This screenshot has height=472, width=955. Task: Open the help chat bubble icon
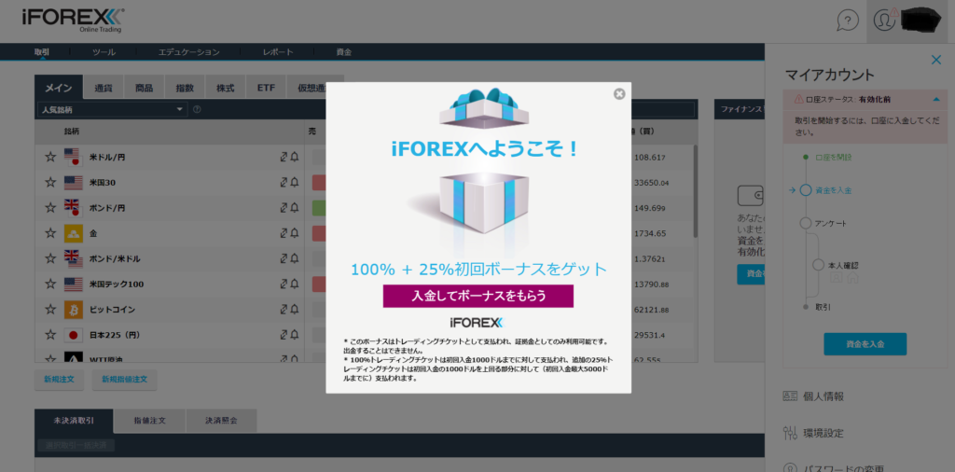click(x=847, y=21)
